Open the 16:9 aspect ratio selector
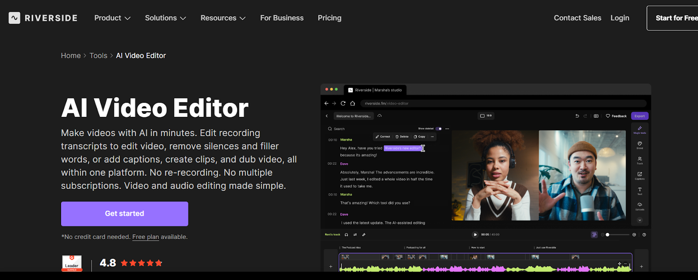 click(x=486, y=116)
